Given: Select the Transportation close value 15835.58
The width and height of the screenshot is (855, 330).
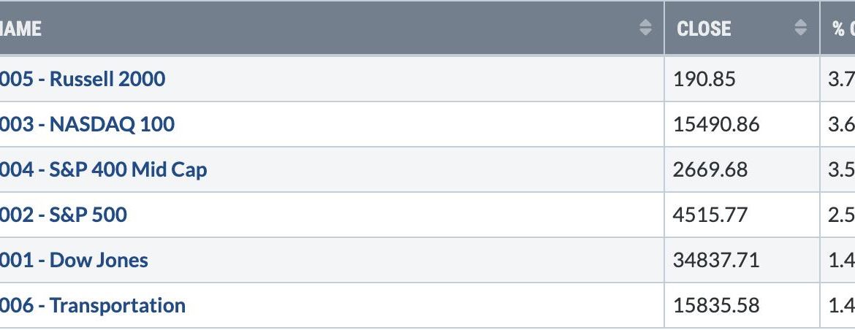Looking at the screenshot, I should [716, 305].
